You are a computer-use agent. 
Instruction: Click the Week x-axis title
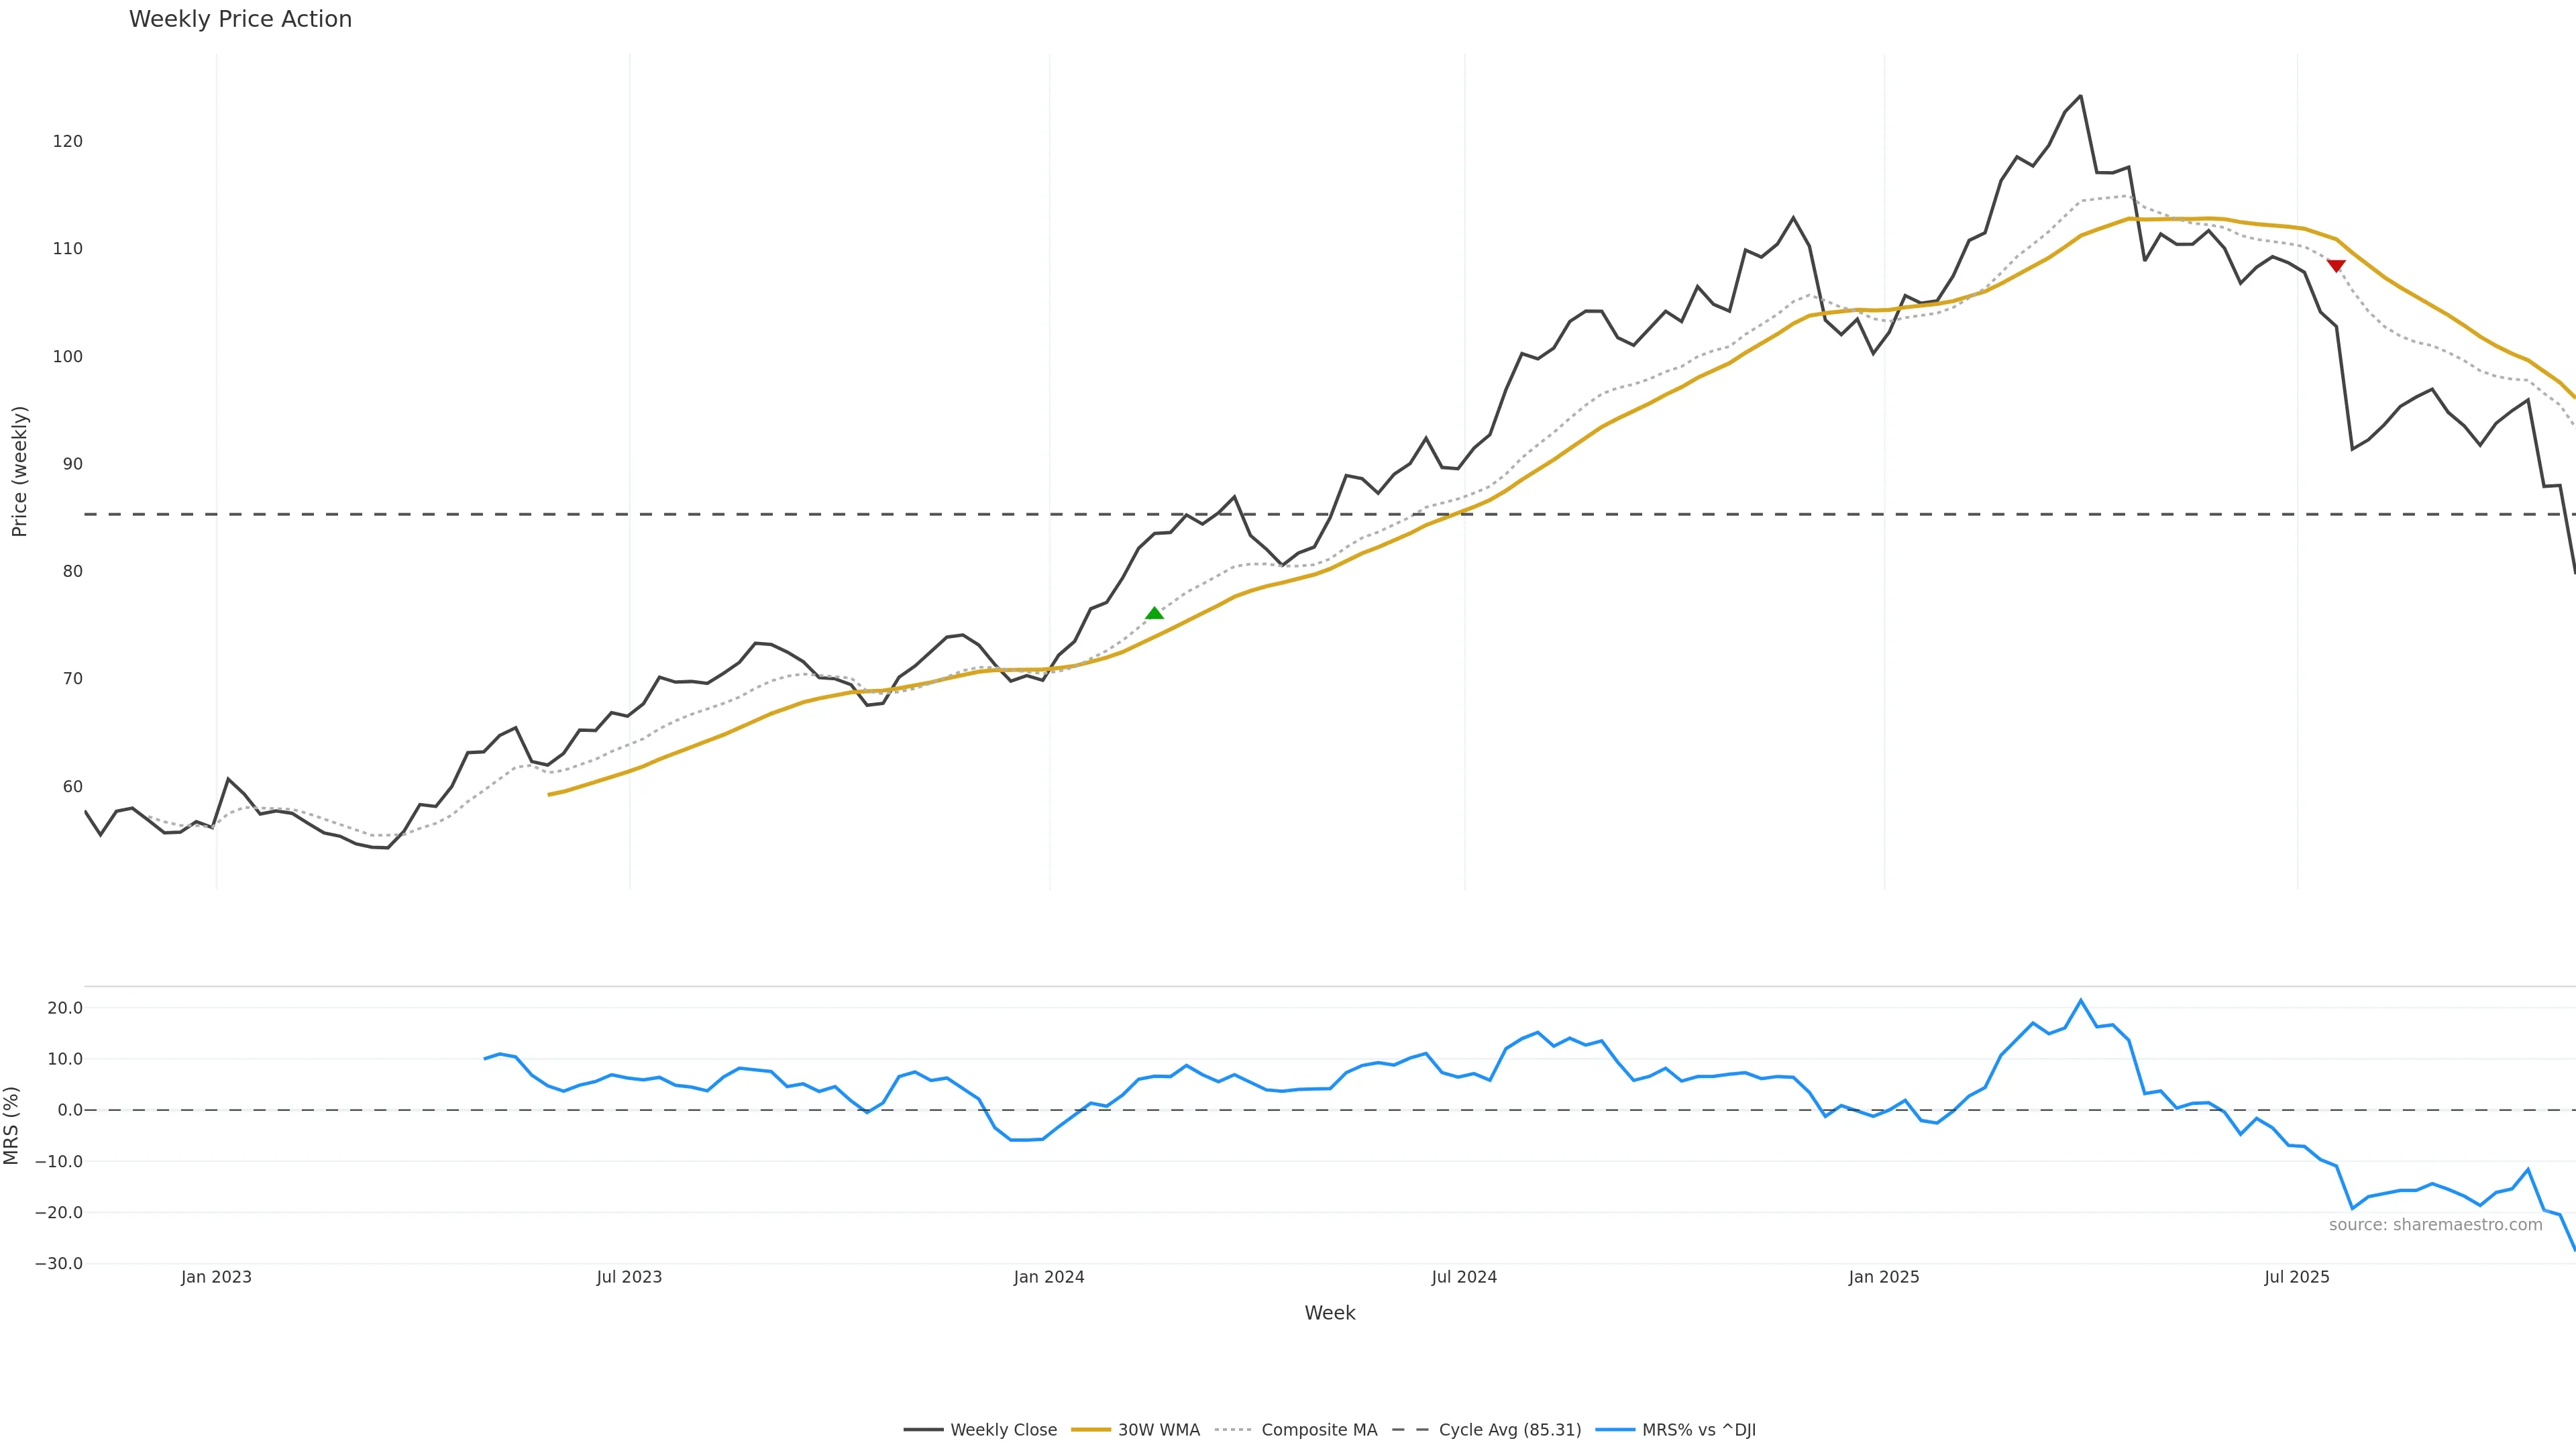pos(1329,1313)
